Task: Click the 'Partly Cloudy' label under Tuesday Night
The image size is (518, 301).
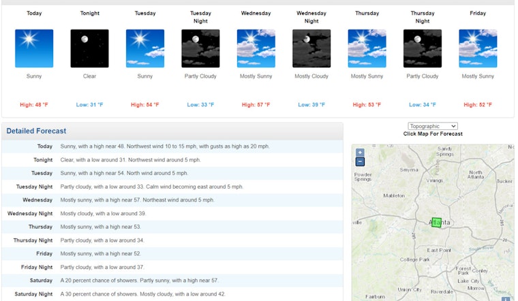Action: pyautogui.click(x=200, y=76)
